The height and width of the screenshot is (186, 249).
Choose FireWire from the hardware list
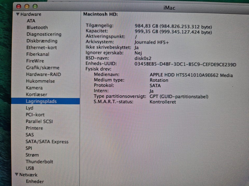point(35,61)
